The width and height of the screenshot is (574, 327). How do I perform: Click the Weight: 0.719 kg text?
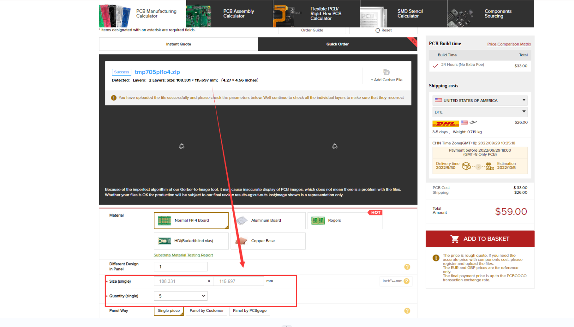click(467, 132)
